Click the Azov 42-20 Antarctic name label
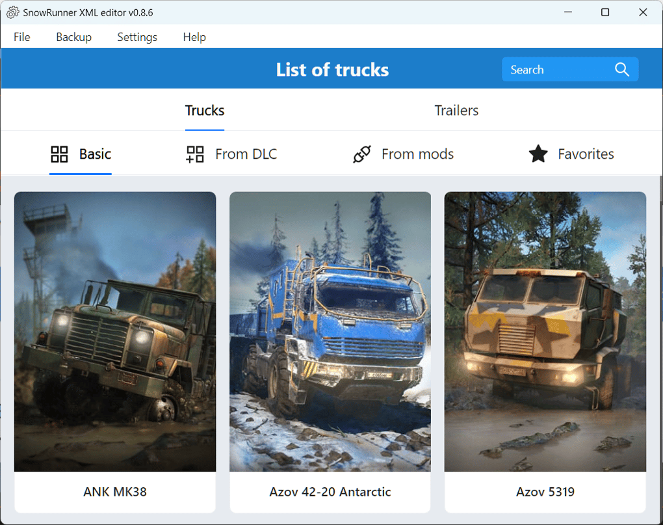 coord(330,492)
